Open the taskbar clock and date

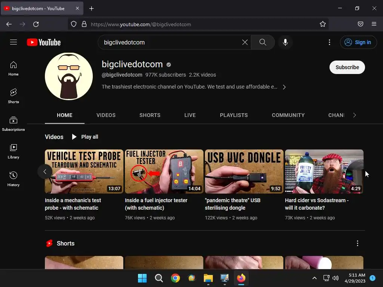click(355, 278)
